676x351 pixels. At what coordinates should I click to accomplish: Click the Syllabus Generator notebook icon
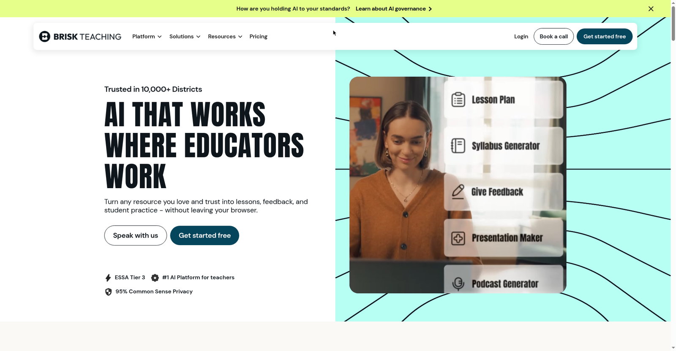click(458, 146)
